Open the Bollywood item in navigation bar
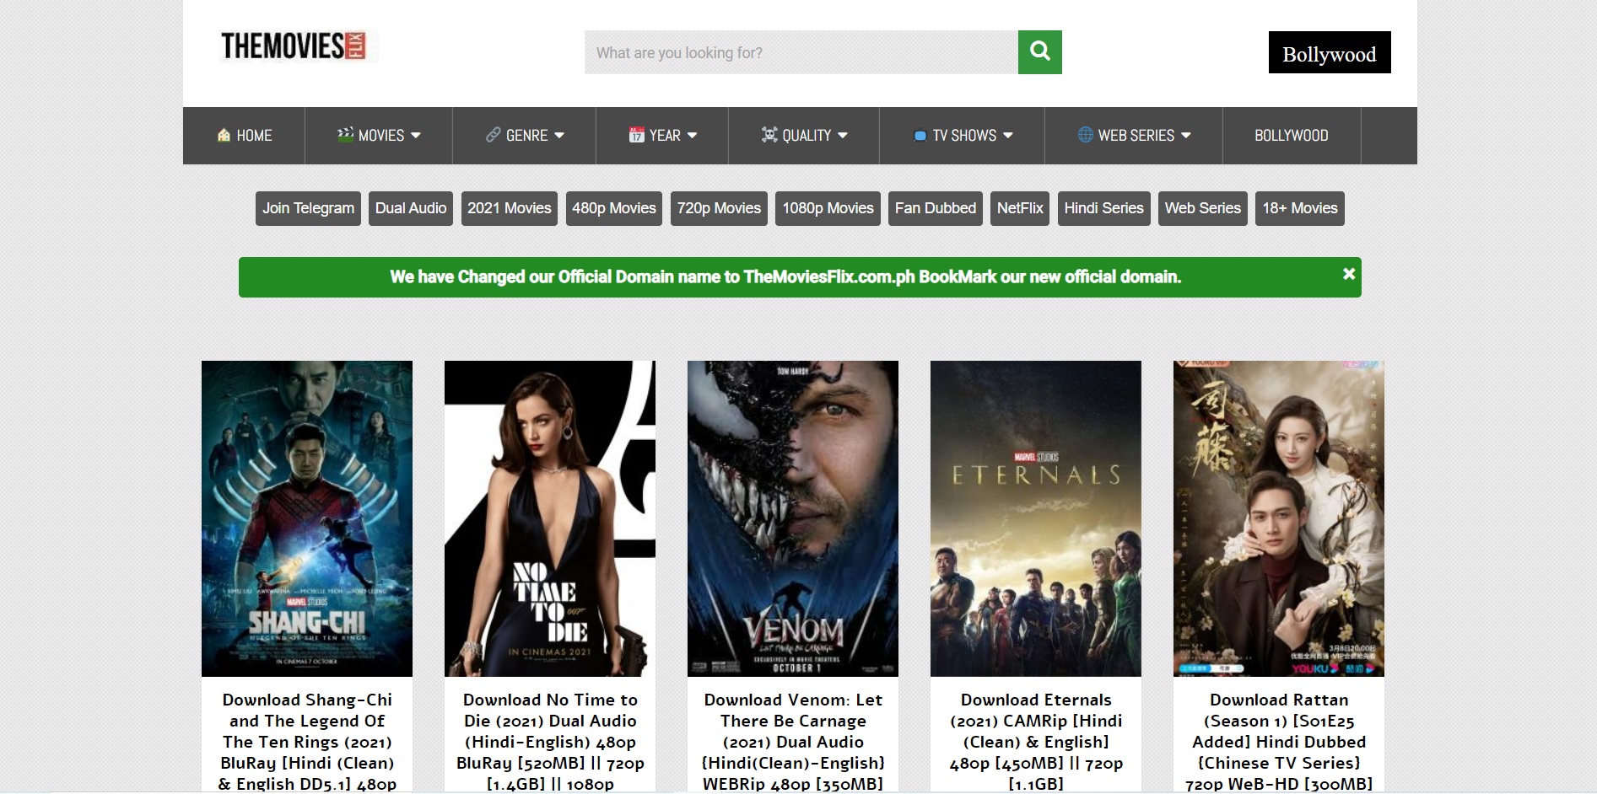Screen dimensions: 1597x794 pos(1291,136)
